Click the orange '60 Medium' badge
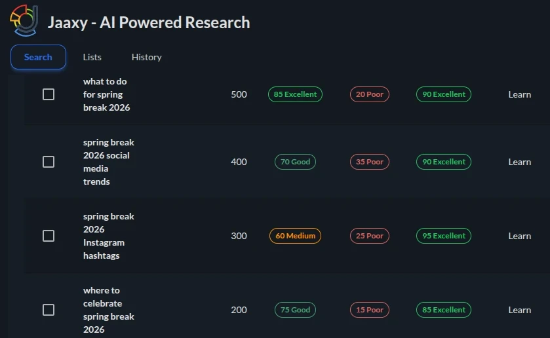Viewport: 550px width, 338px height. pyautogui.click(x=295, y=236)
